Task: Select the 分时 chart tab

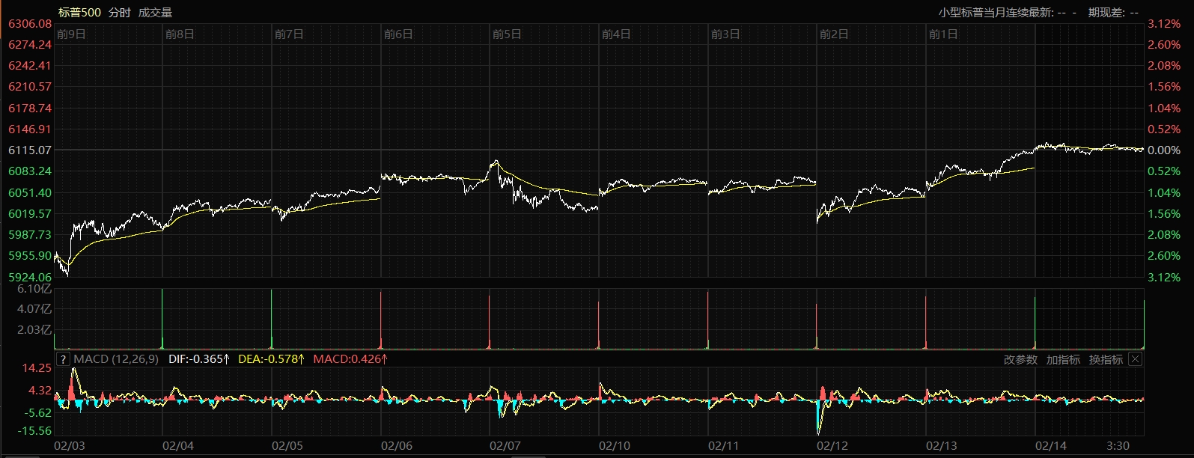Action: (119, 13)
